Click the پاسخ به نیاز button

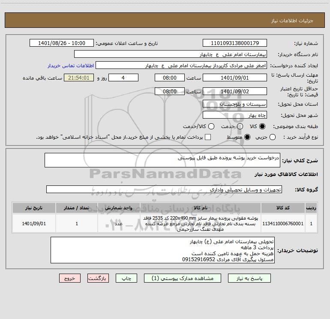(249, 278)
